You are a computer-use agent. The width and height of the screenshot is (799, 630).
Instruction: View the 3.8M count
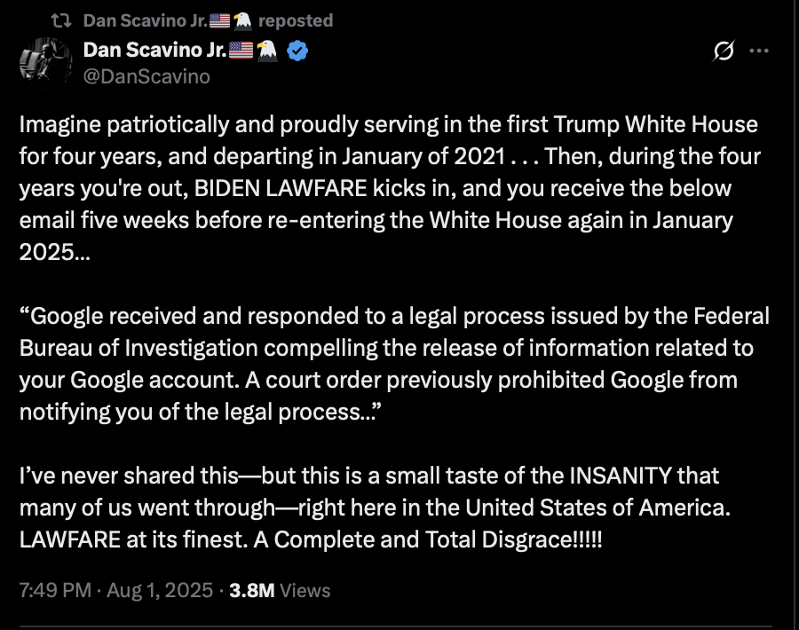pos(251,590)
